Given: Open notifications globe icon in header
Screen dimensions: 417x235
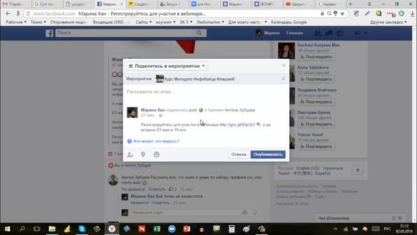Looking at the screenshot, I should click(x=340, y=33).
